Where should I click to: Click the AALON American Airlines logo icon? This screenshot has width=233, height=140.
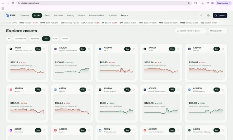coord(11,49)
